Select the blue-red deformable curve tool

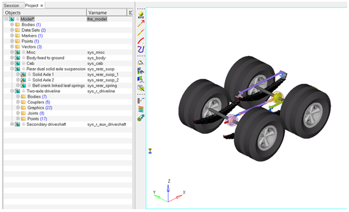pyautogui.click(x=141, y=49)
